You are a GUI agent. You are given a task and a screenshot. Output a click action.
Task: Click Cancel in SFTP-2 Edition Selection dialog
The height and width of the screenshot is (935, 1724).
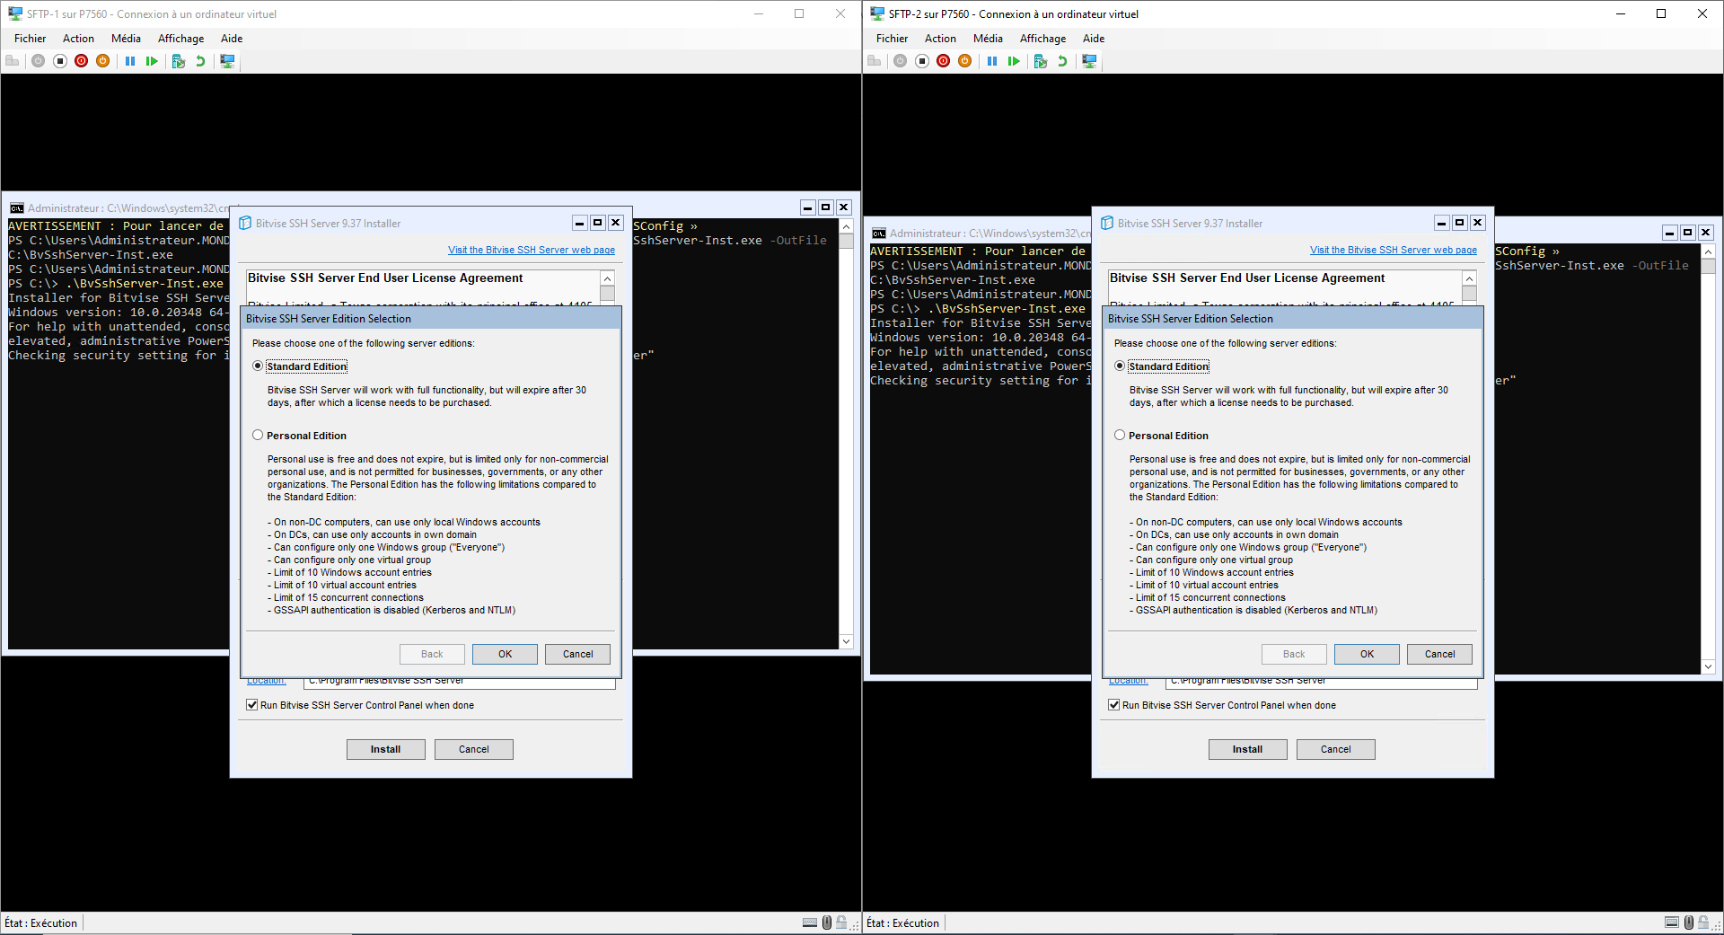pos(1439,654)
